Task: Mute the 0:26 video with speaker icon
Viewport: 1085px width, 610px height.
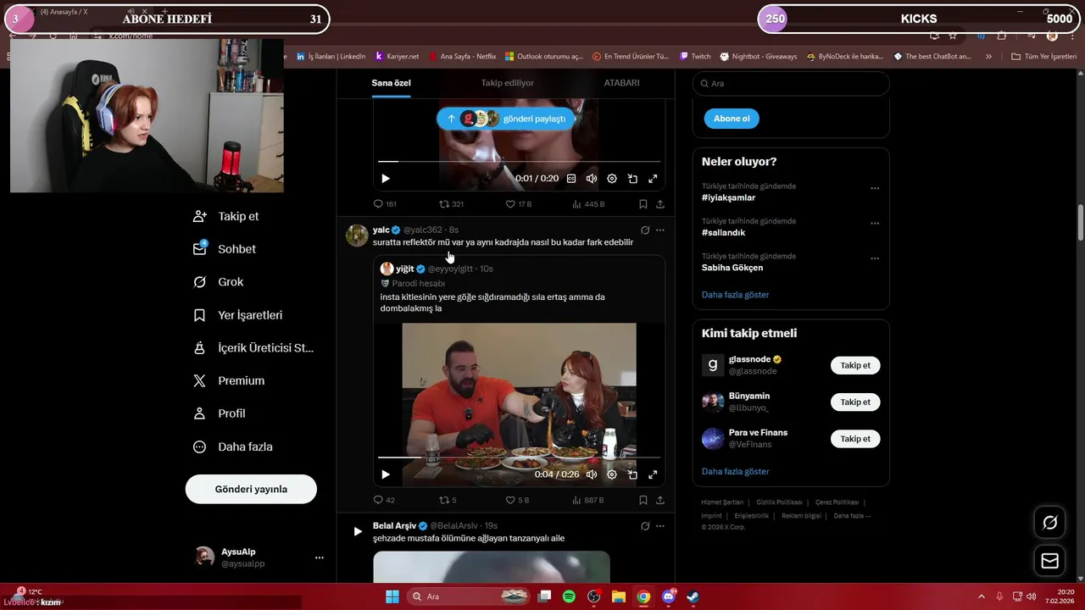Action: coord(592,474)
